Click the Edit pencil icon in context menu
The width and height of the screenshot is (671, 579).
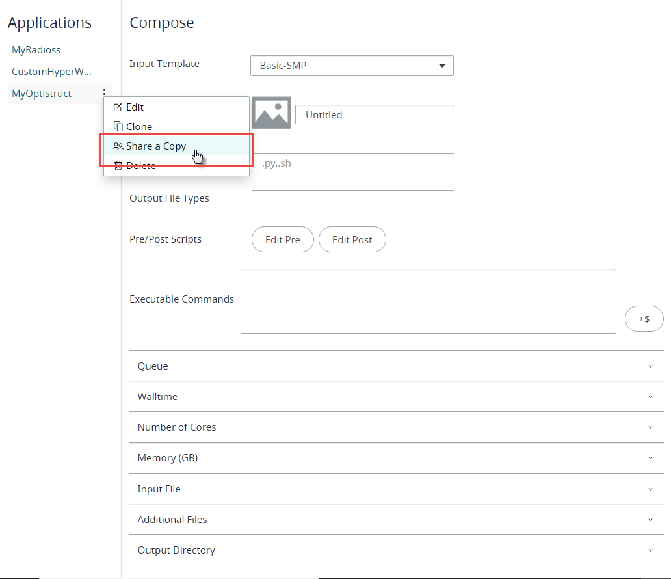(x=118, y=107)
